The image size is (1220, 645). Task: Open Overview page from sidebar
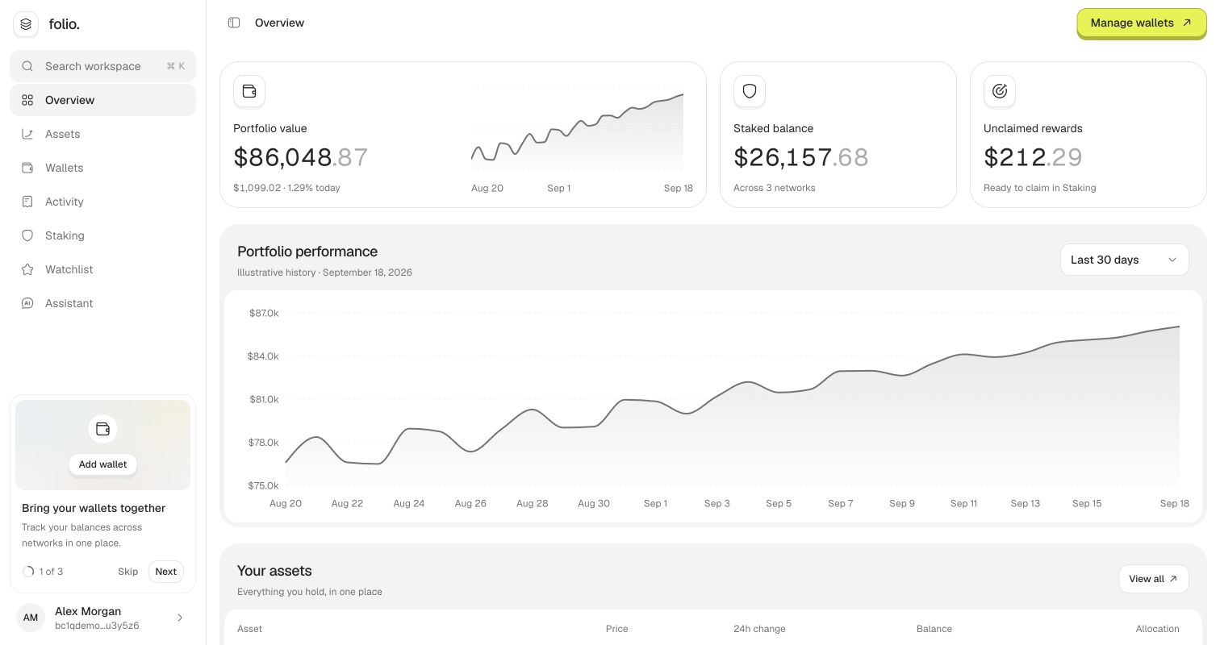pos(102,100)
